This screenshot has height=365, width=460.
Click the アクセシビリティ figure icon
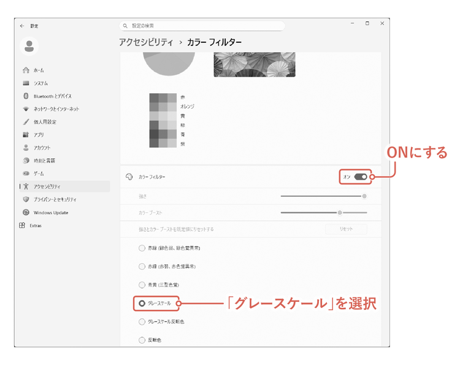pyautogui.click(x=26, y=186)
